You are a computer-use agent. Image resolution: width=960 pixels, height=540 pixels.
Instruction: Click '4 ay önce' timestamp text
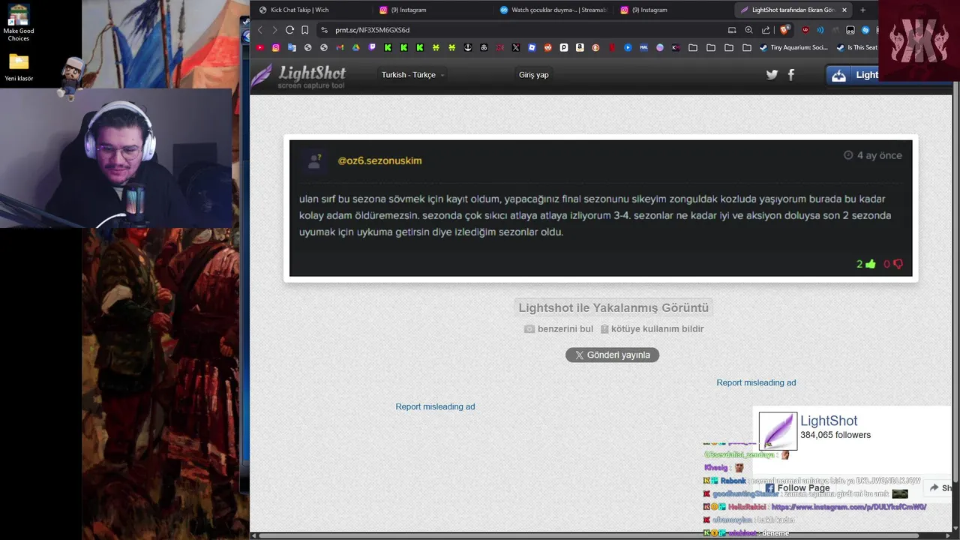[x=880, y=155]
